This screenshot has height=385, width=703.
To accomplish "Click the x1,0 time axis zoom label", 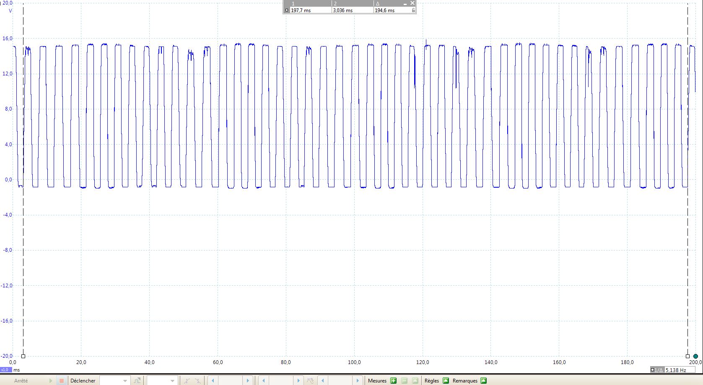I will pos(6,370).
